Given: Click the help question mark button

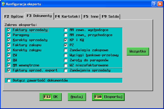Looking at the screenshot, I should click(x=154, y=4).
